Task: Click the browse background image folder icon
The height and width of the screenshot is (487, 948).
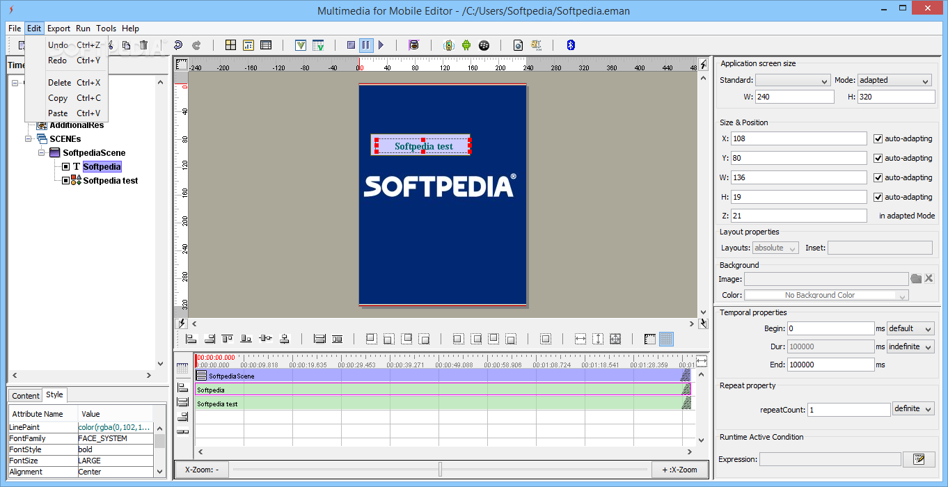Action: (916, 279)
